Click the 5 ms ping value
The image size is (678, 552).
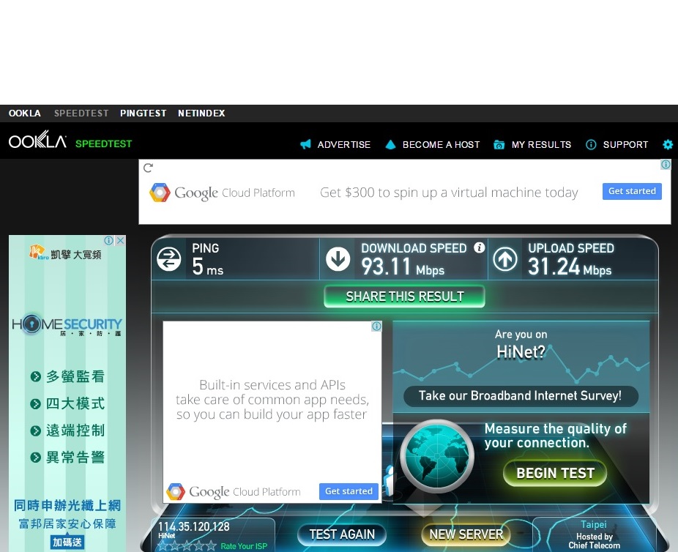207,266
